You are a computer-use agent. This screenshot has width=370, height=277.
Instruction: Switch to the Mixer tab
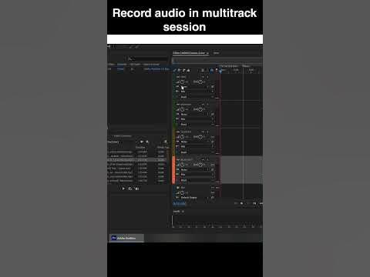(216, 53)
